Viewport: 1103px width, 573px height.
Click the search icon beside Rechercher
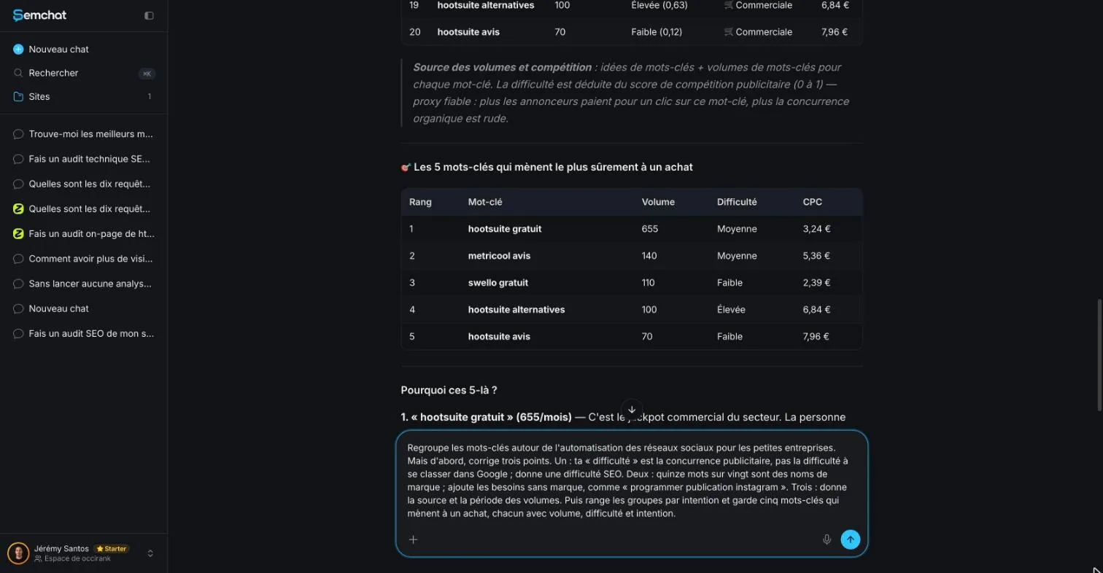pyautogui.click(x=18, y=73)
